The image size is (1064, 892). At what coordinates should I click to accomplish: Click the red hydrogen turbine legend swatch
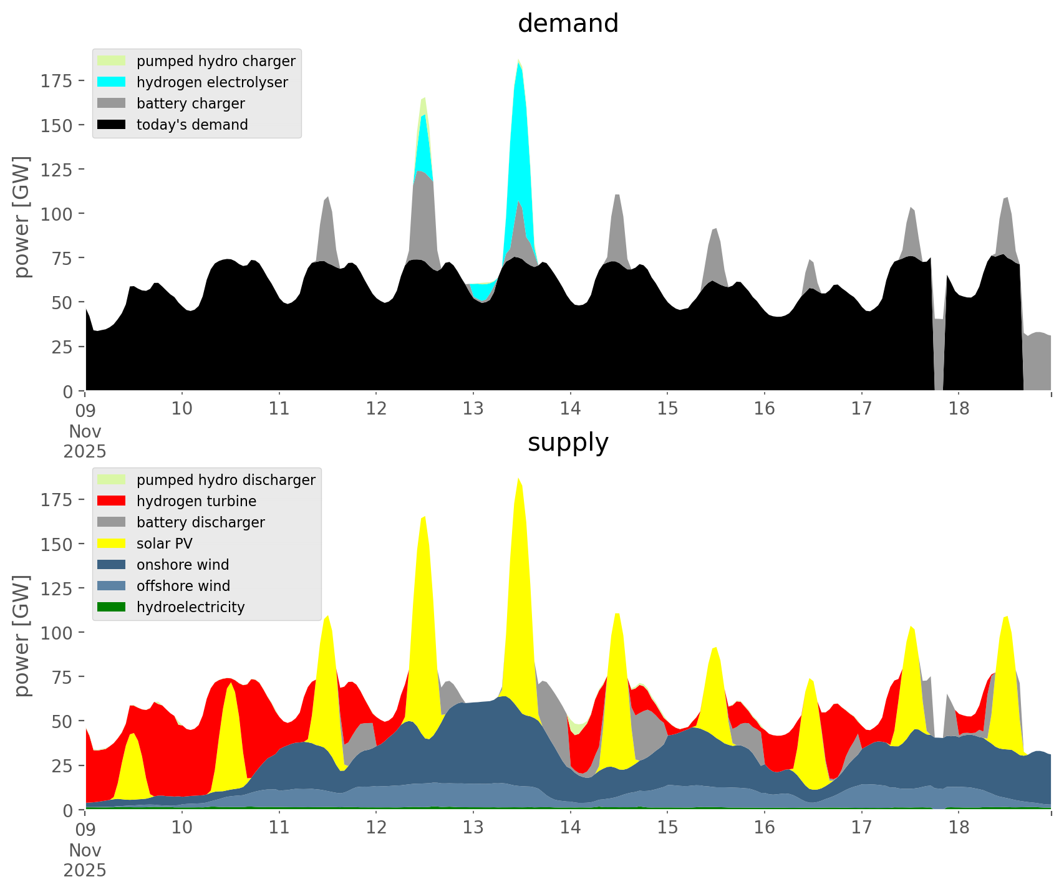click(112, 501)
